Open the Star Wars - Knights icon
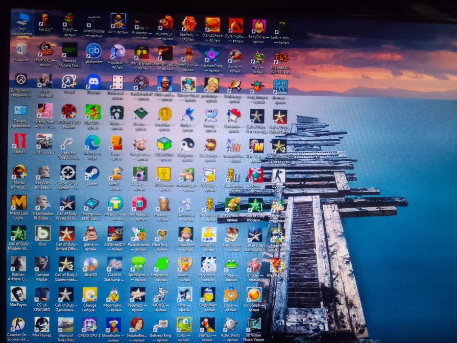Viewport: 457px width, 343px height. 44,172
